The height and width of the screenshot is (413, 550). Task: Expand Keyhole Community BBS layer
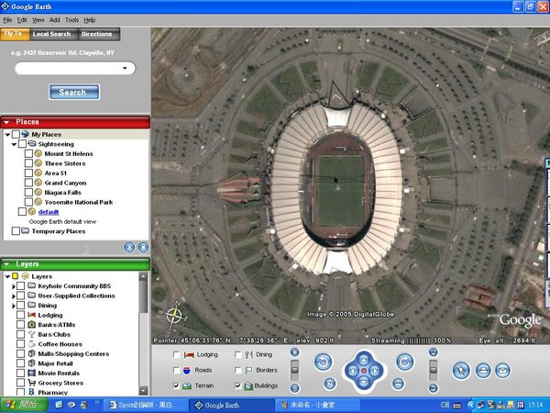(14, 286)
